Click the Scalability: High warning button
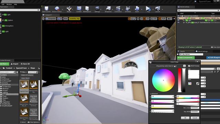This screenshot has height=124, width=220. 75,19
